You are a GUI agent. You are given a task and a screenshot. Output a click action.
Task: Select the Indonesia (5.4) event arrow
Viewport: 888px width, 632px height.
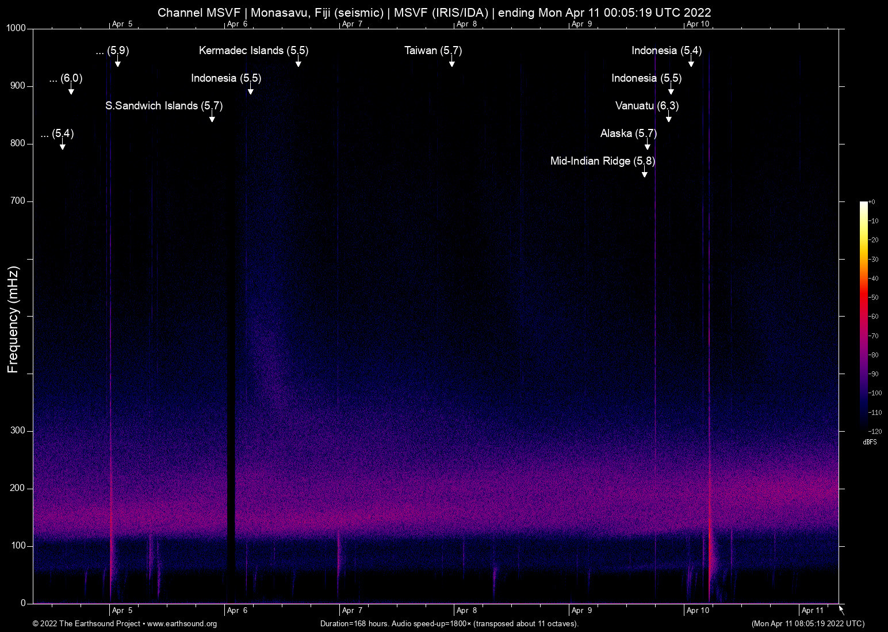coord(692,63)
